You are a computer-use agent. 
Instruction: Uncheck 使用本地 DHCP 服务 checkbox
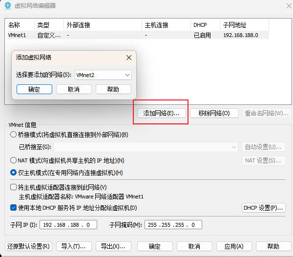(x=13, y=208)
